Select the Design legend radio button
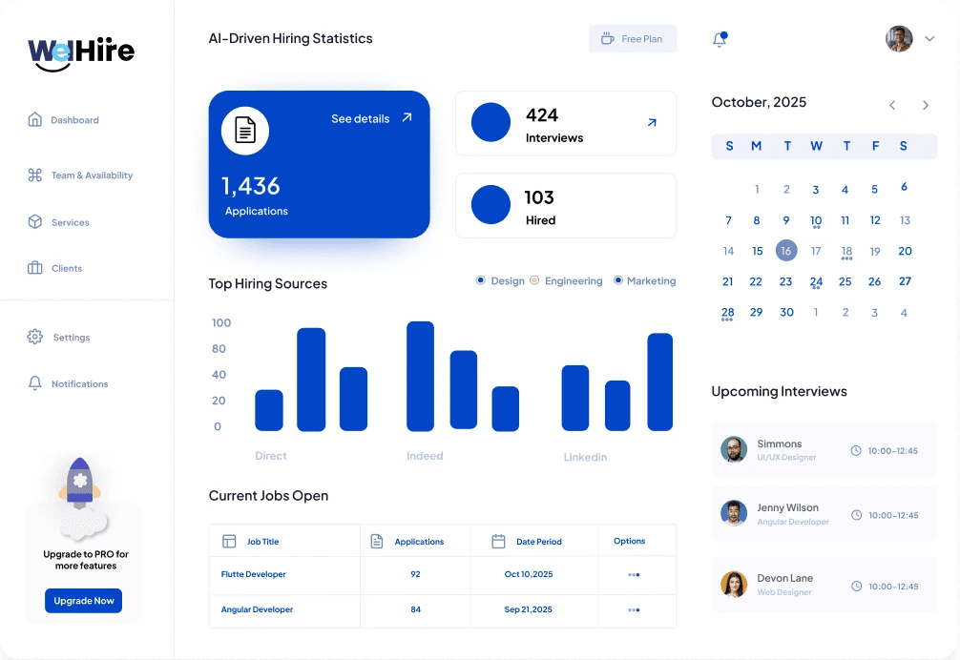Screen dimensions: 960x660 pyautogui.click(x=481, y=280)
